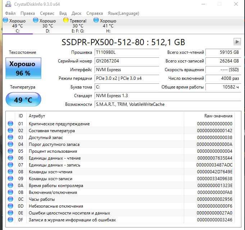Viewport: 245px width, 230px height.
Task: Select the Критическое предупреждение attribute name
Action: tap(59, 124)
